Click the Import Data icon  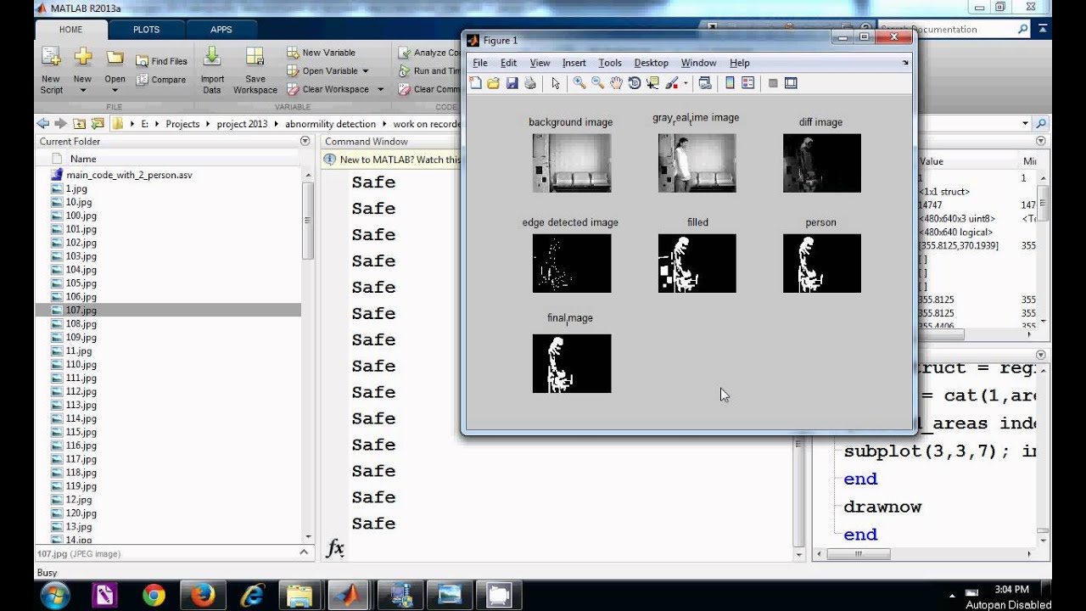coord(212,58)
